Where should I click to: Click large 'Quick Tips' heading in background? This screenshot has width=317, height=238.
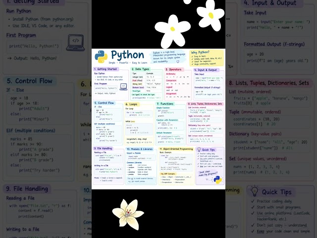[x=276, y=192]
